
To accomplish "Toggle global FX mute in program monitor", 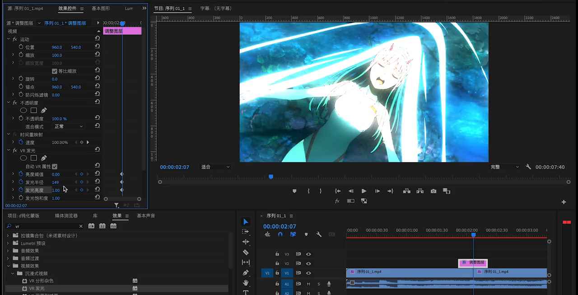I will 337,201.
